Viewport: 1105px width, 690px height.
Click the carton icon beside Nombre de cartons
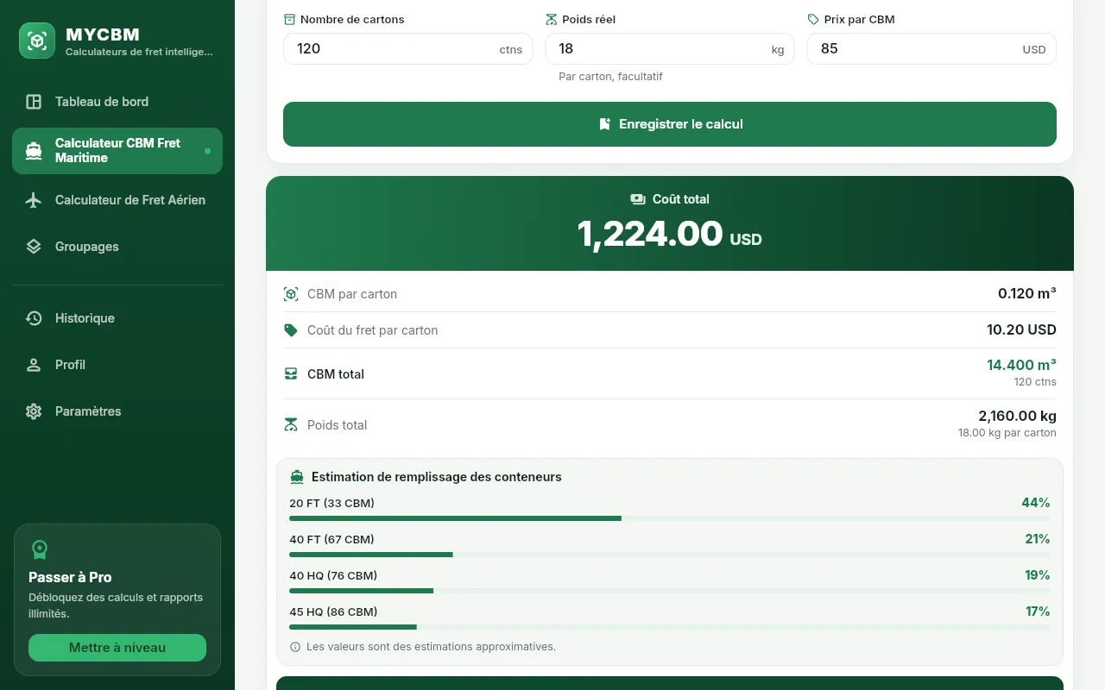pos(289,19)
